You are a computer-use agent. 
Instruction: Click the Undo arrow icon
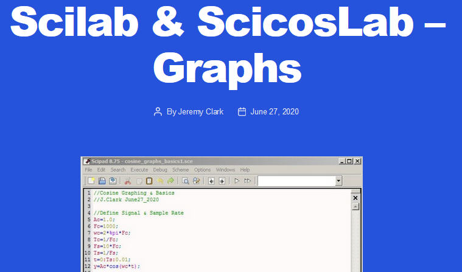click(160, 181)
